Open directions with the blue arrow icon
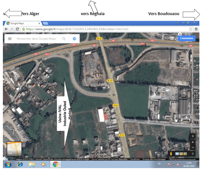Screen dimensions: 201x170 74,39
